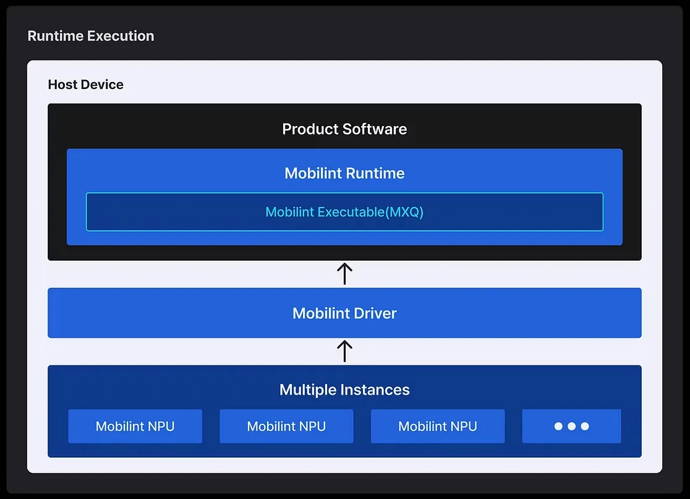Click the arrow above Multiple Instances
Image resolution: width=690 pixels, height=499 pixels.
[x=344, y=350]
